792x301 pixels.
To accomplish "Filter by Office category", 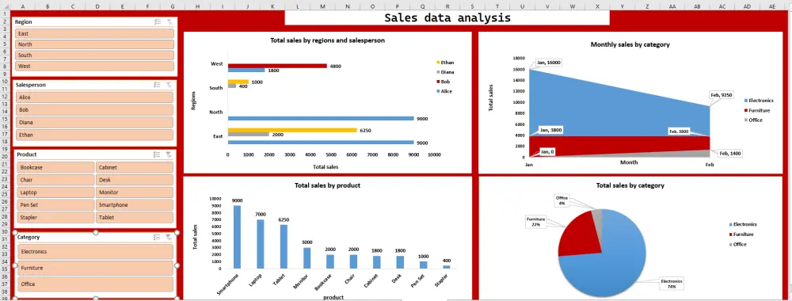I will (x=96, y=284).
